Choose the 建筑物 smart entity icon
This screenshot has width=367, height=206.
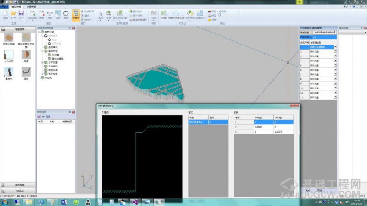point(9,72)
